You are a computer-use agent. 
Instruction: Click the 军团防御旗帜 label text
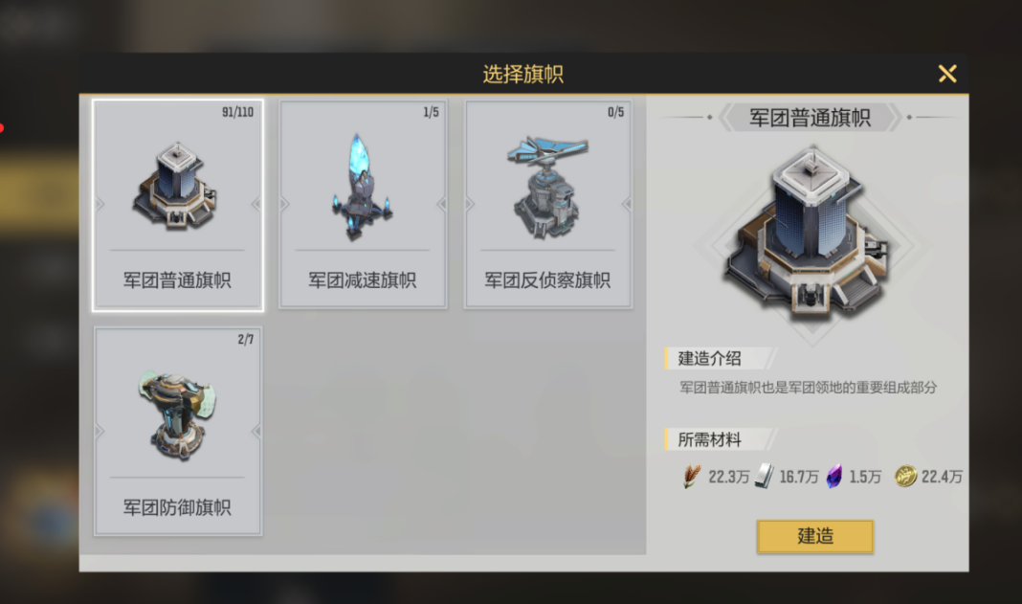click(177, 507)
